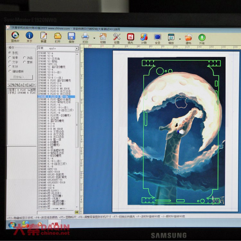Click down arrow of model list scrollbar
This screenshot has height=241, width=241.
point(77,207)
